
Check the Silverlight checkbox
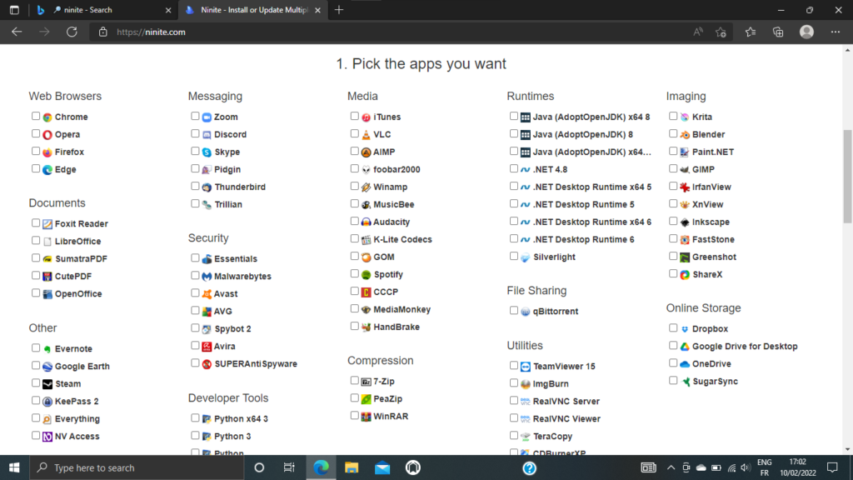514,257
